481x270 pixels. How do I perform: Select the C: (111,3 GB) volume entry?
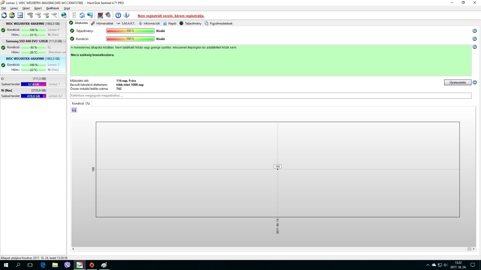[x=33, y=82]
